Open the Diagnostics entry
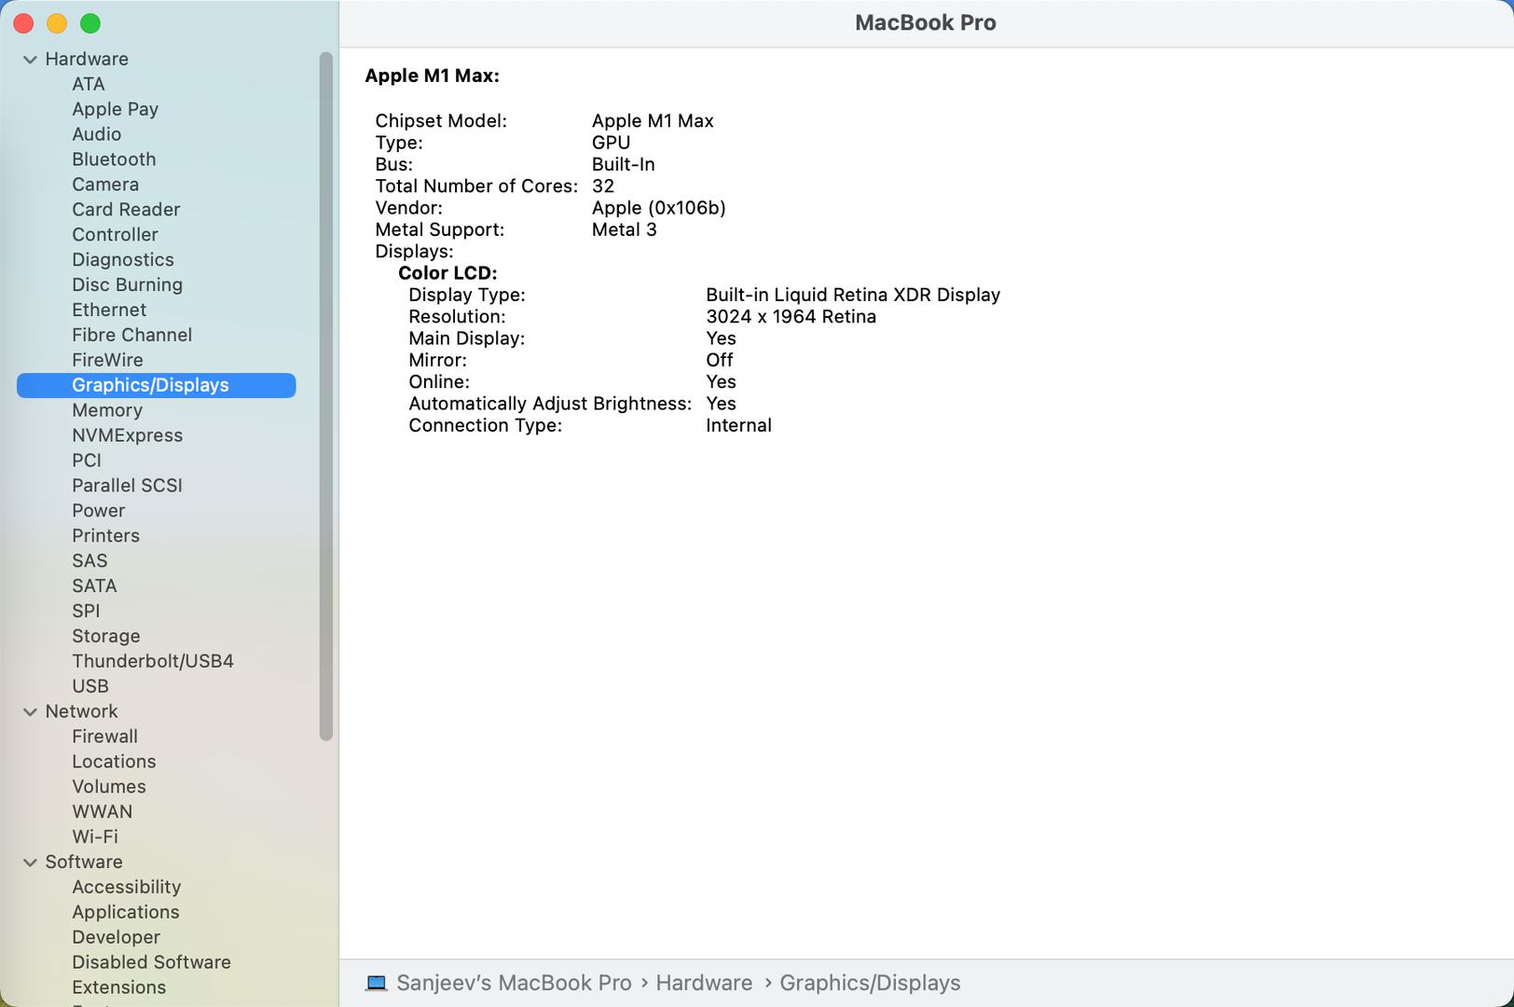The width and height of the screenshot is (1514, 1007). point(123,260)
